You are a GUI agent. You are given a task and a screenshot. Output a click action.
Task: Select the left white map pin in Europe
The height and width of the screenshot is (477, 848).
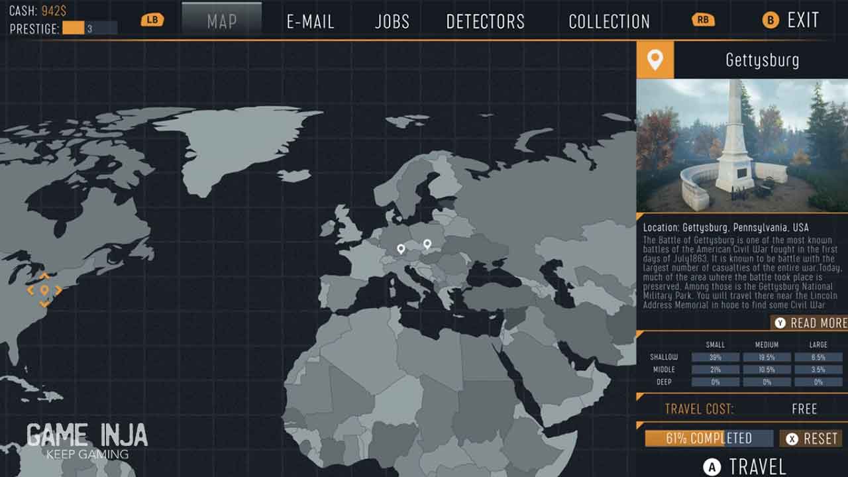pos(401,249)
